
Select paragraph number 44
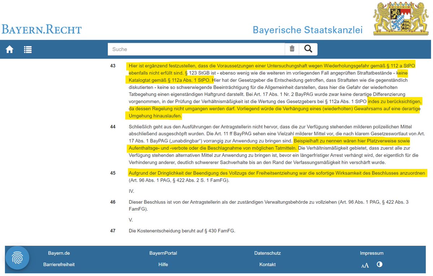[x=113, y=127]
